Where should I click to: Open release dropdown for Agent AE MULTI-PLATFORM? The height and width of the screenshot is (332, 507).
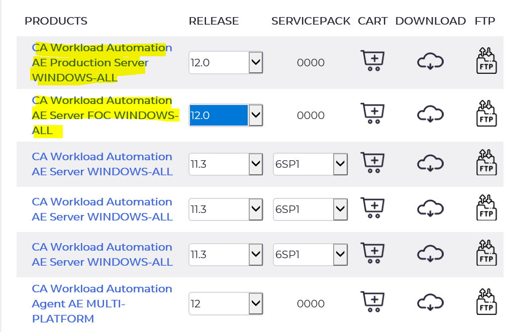226,303
